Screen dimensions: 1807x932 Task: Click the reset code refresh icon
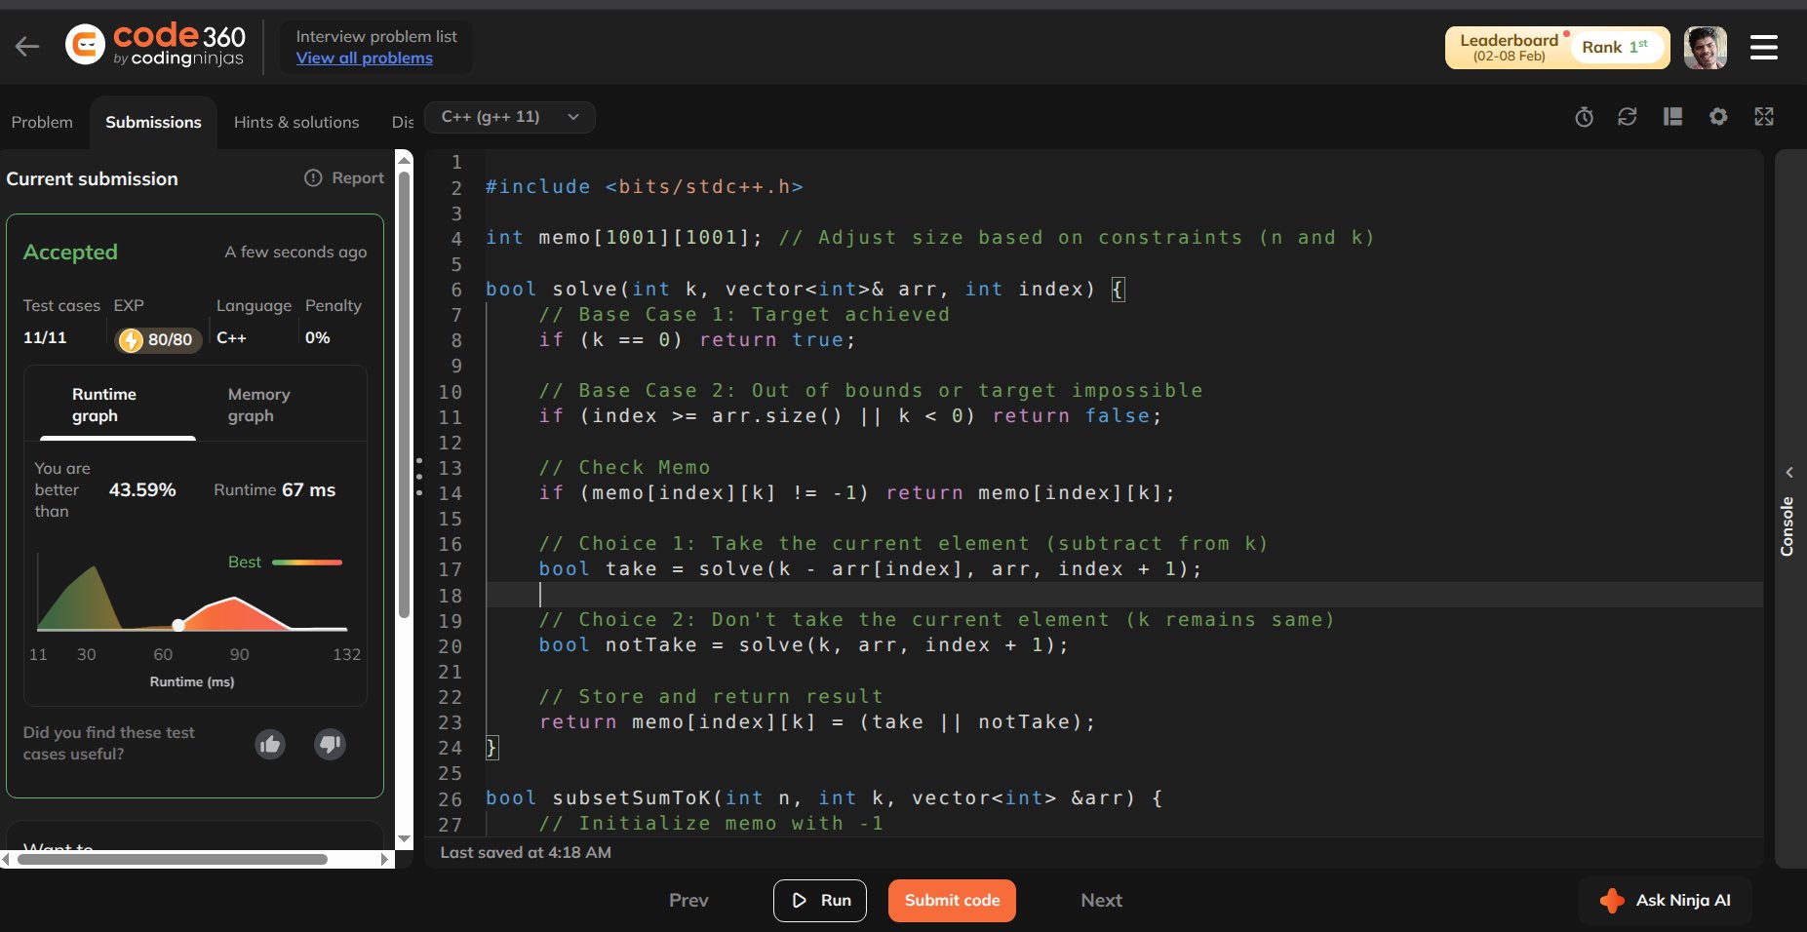(x=1627, y=117)
